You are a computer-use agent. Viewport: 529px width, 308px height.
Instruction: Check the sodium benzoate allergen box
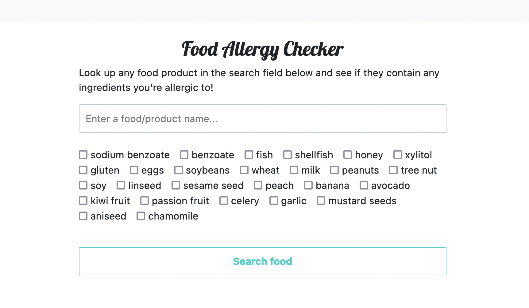(83, 155)
